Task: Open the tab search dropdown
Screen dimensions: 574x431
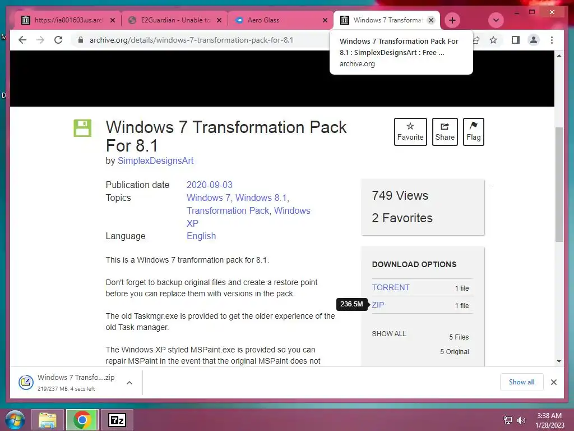Action: (x=496, y=20)
